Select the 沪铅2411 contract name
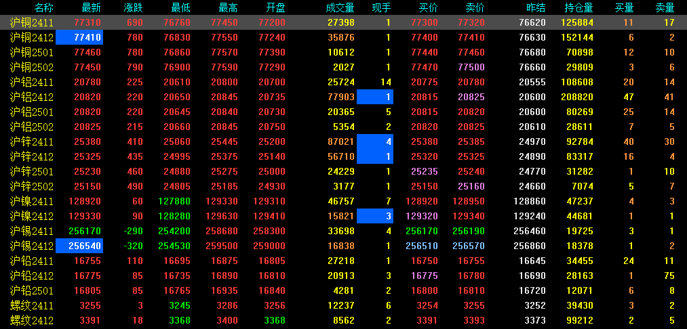Screen dimensions: 687x329 [x=32, y=261]
